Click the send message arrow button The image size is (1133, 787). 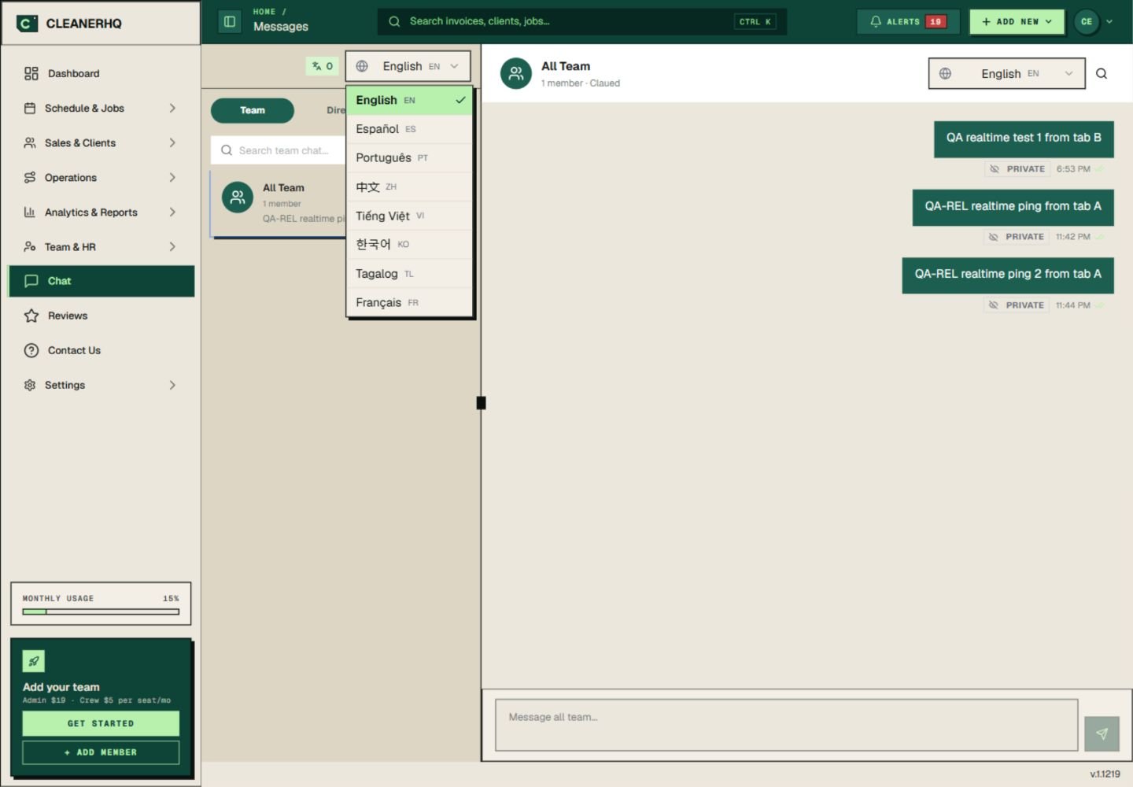click(1102, 733)
